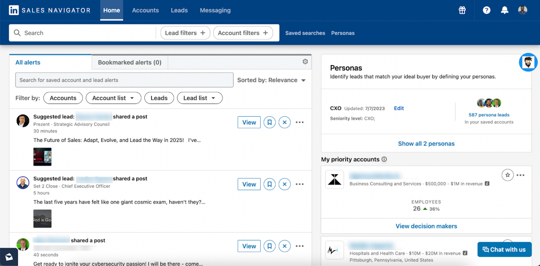Screen dimensions: 540x266
Task: Open alert settings via the gear icon
Action: coord(305,61)
